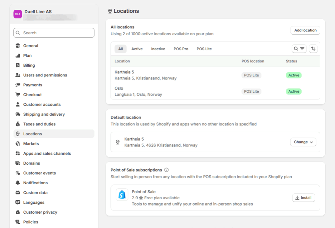
Task: Click the sort arrows icon button
Action: tap(313, 49)
